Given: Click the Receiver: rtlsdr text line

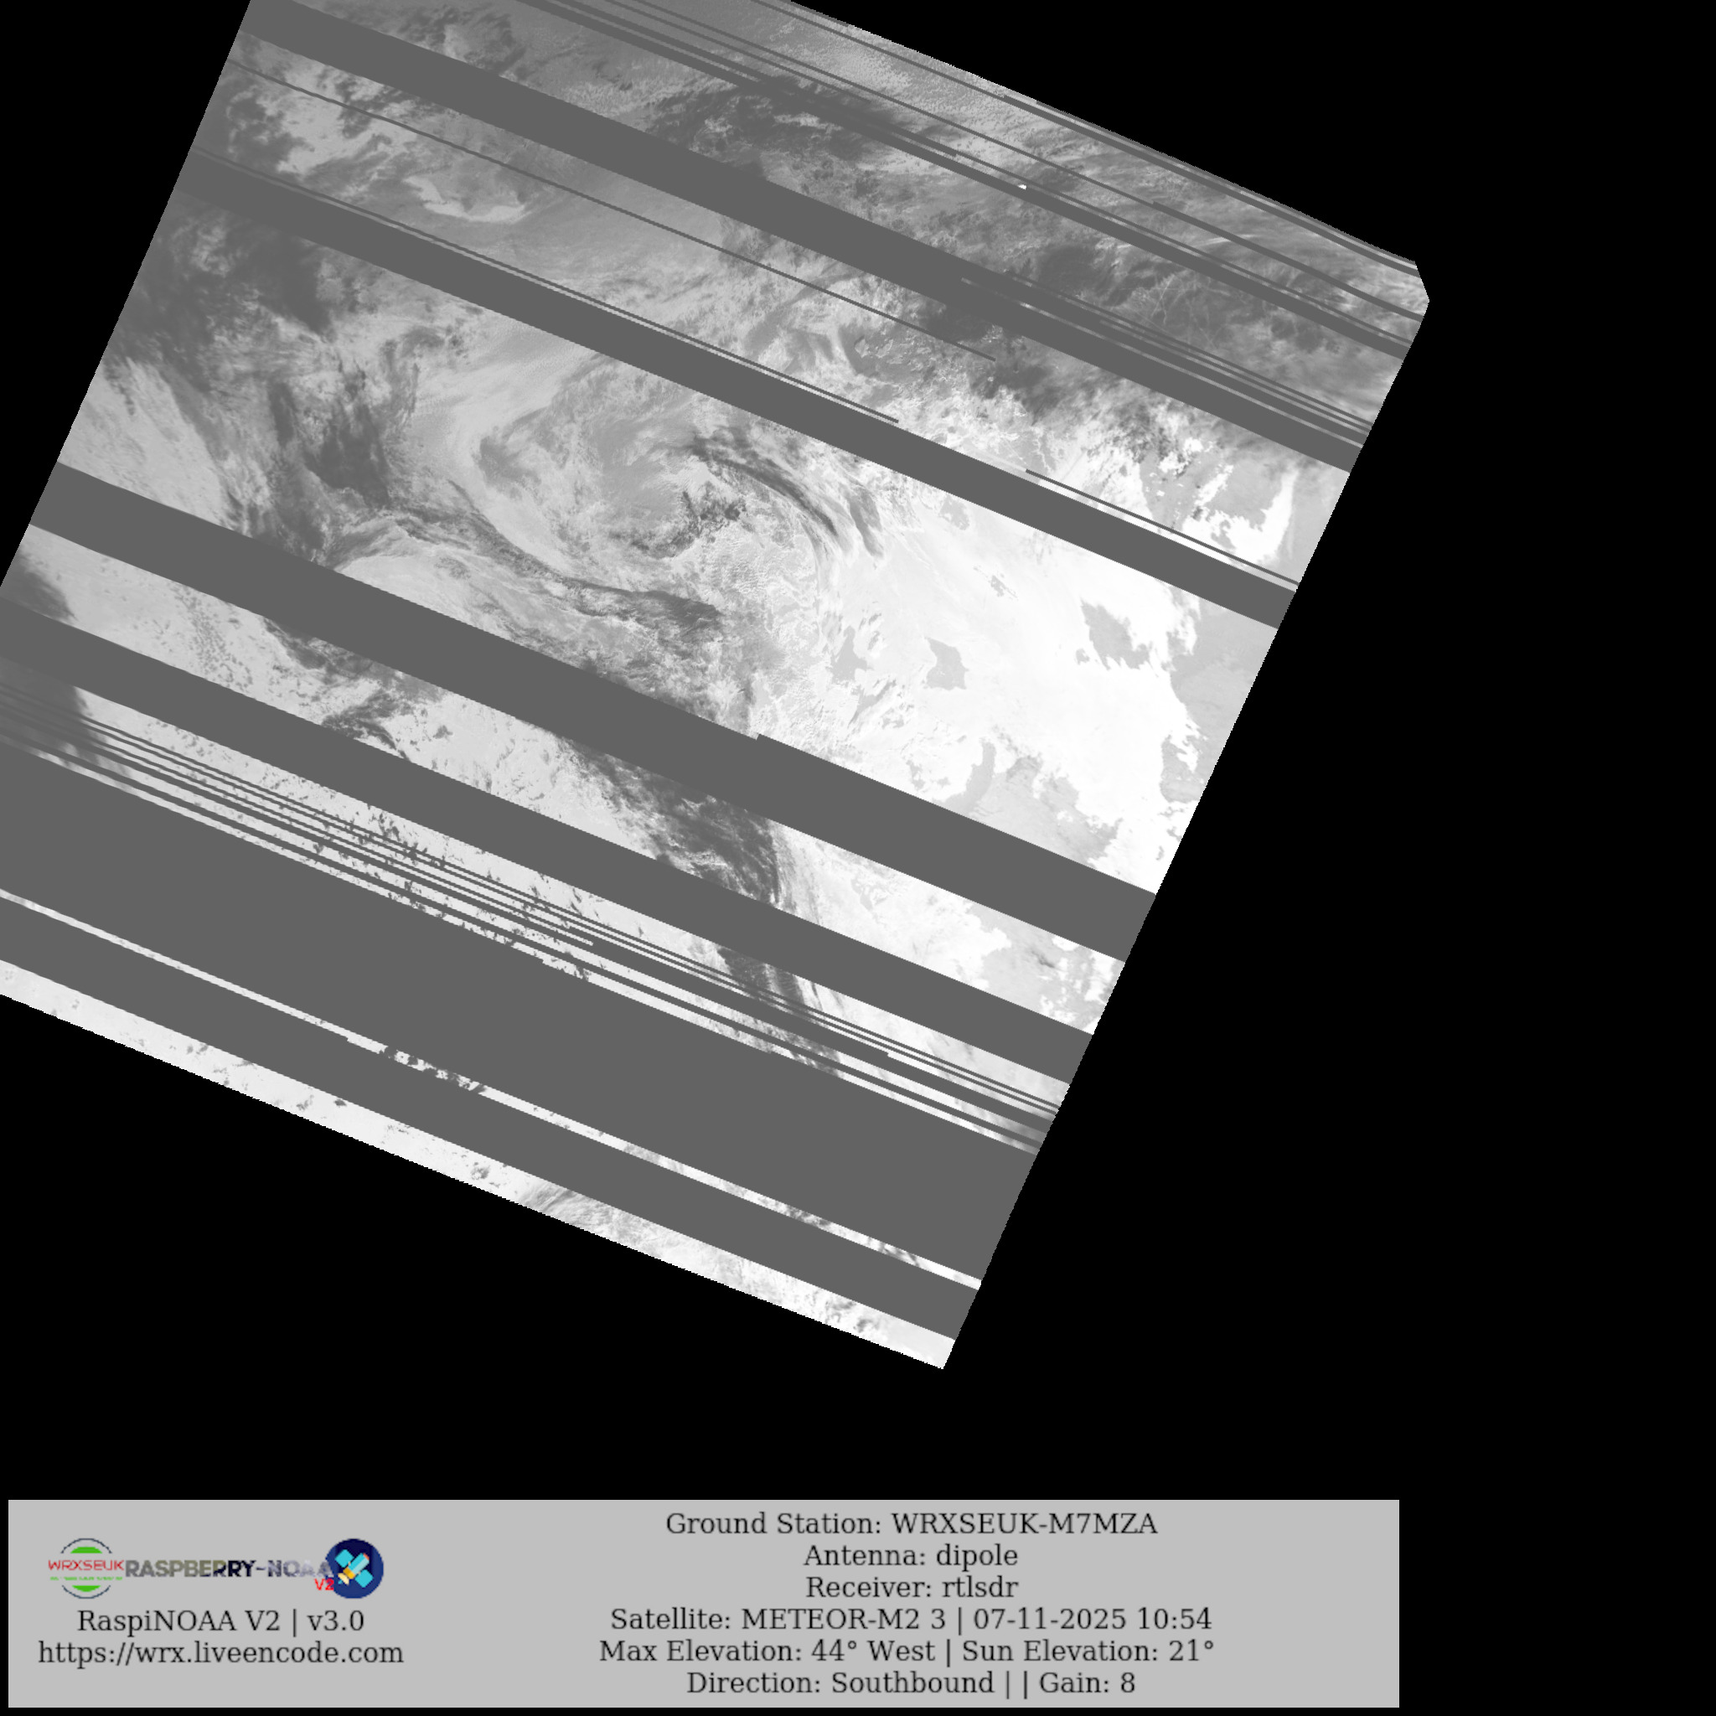Looking at the screenshot, I should tap(911, 1587).
